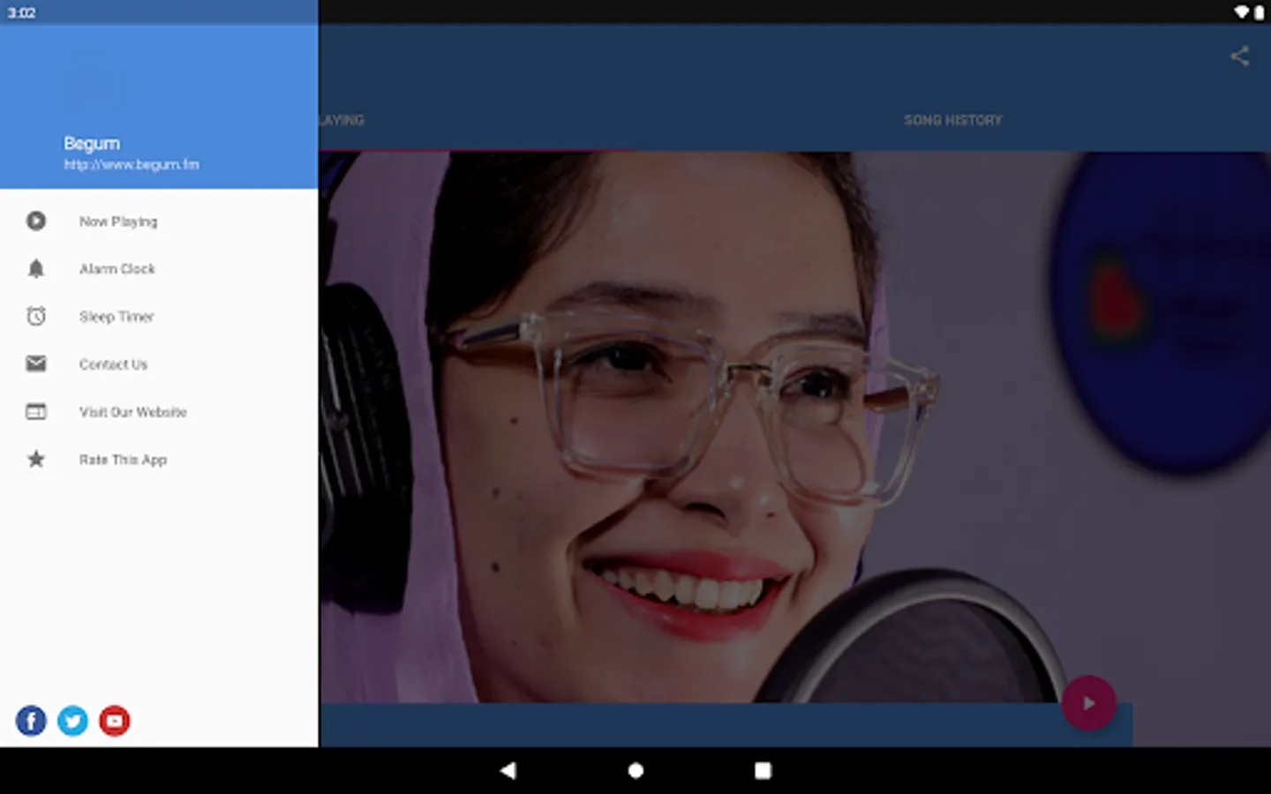Click the Now Playing play-circle icon

[x=36, y=221]
